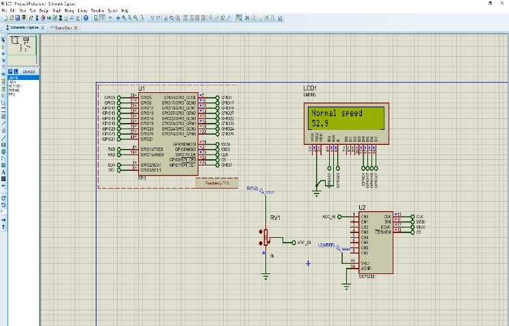Screen dimensions: 509x326
Task: Open the Debug menu
Action: click(x=69, y=11)
